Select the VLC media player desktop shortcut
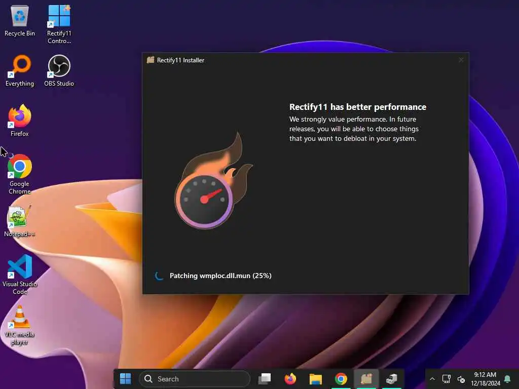 [20, 325]
